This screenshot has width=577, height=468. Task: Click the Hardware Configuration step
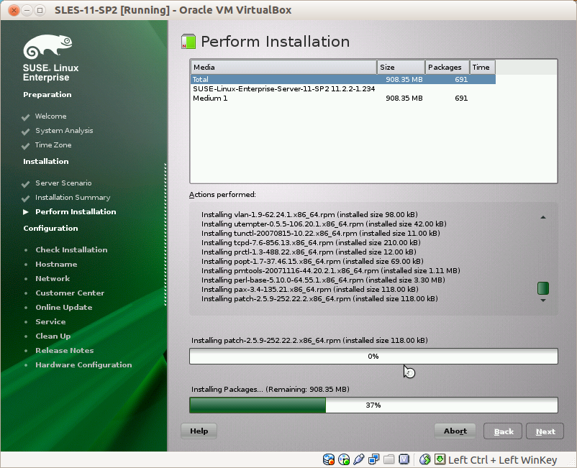83,364
